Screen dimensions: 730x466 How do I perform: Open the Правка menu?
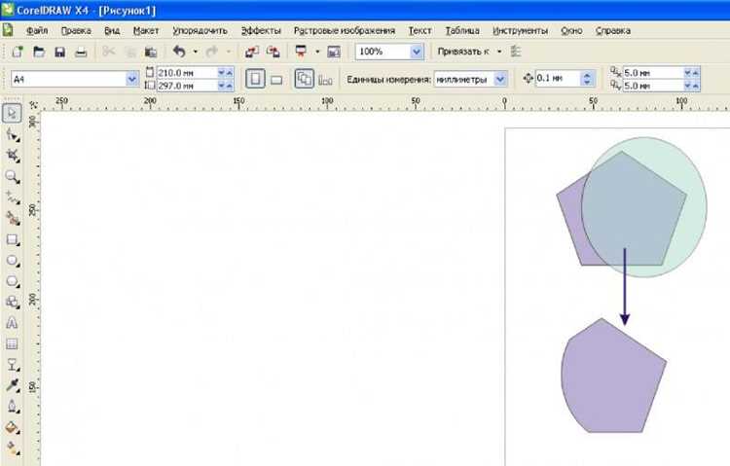[x=76, y=31]
